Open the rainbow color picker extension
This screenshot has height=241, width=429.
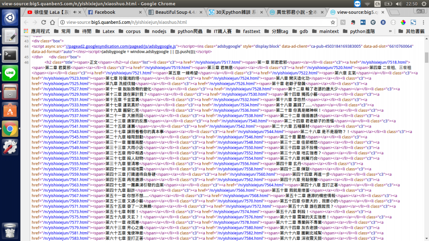tap(403, 23)
